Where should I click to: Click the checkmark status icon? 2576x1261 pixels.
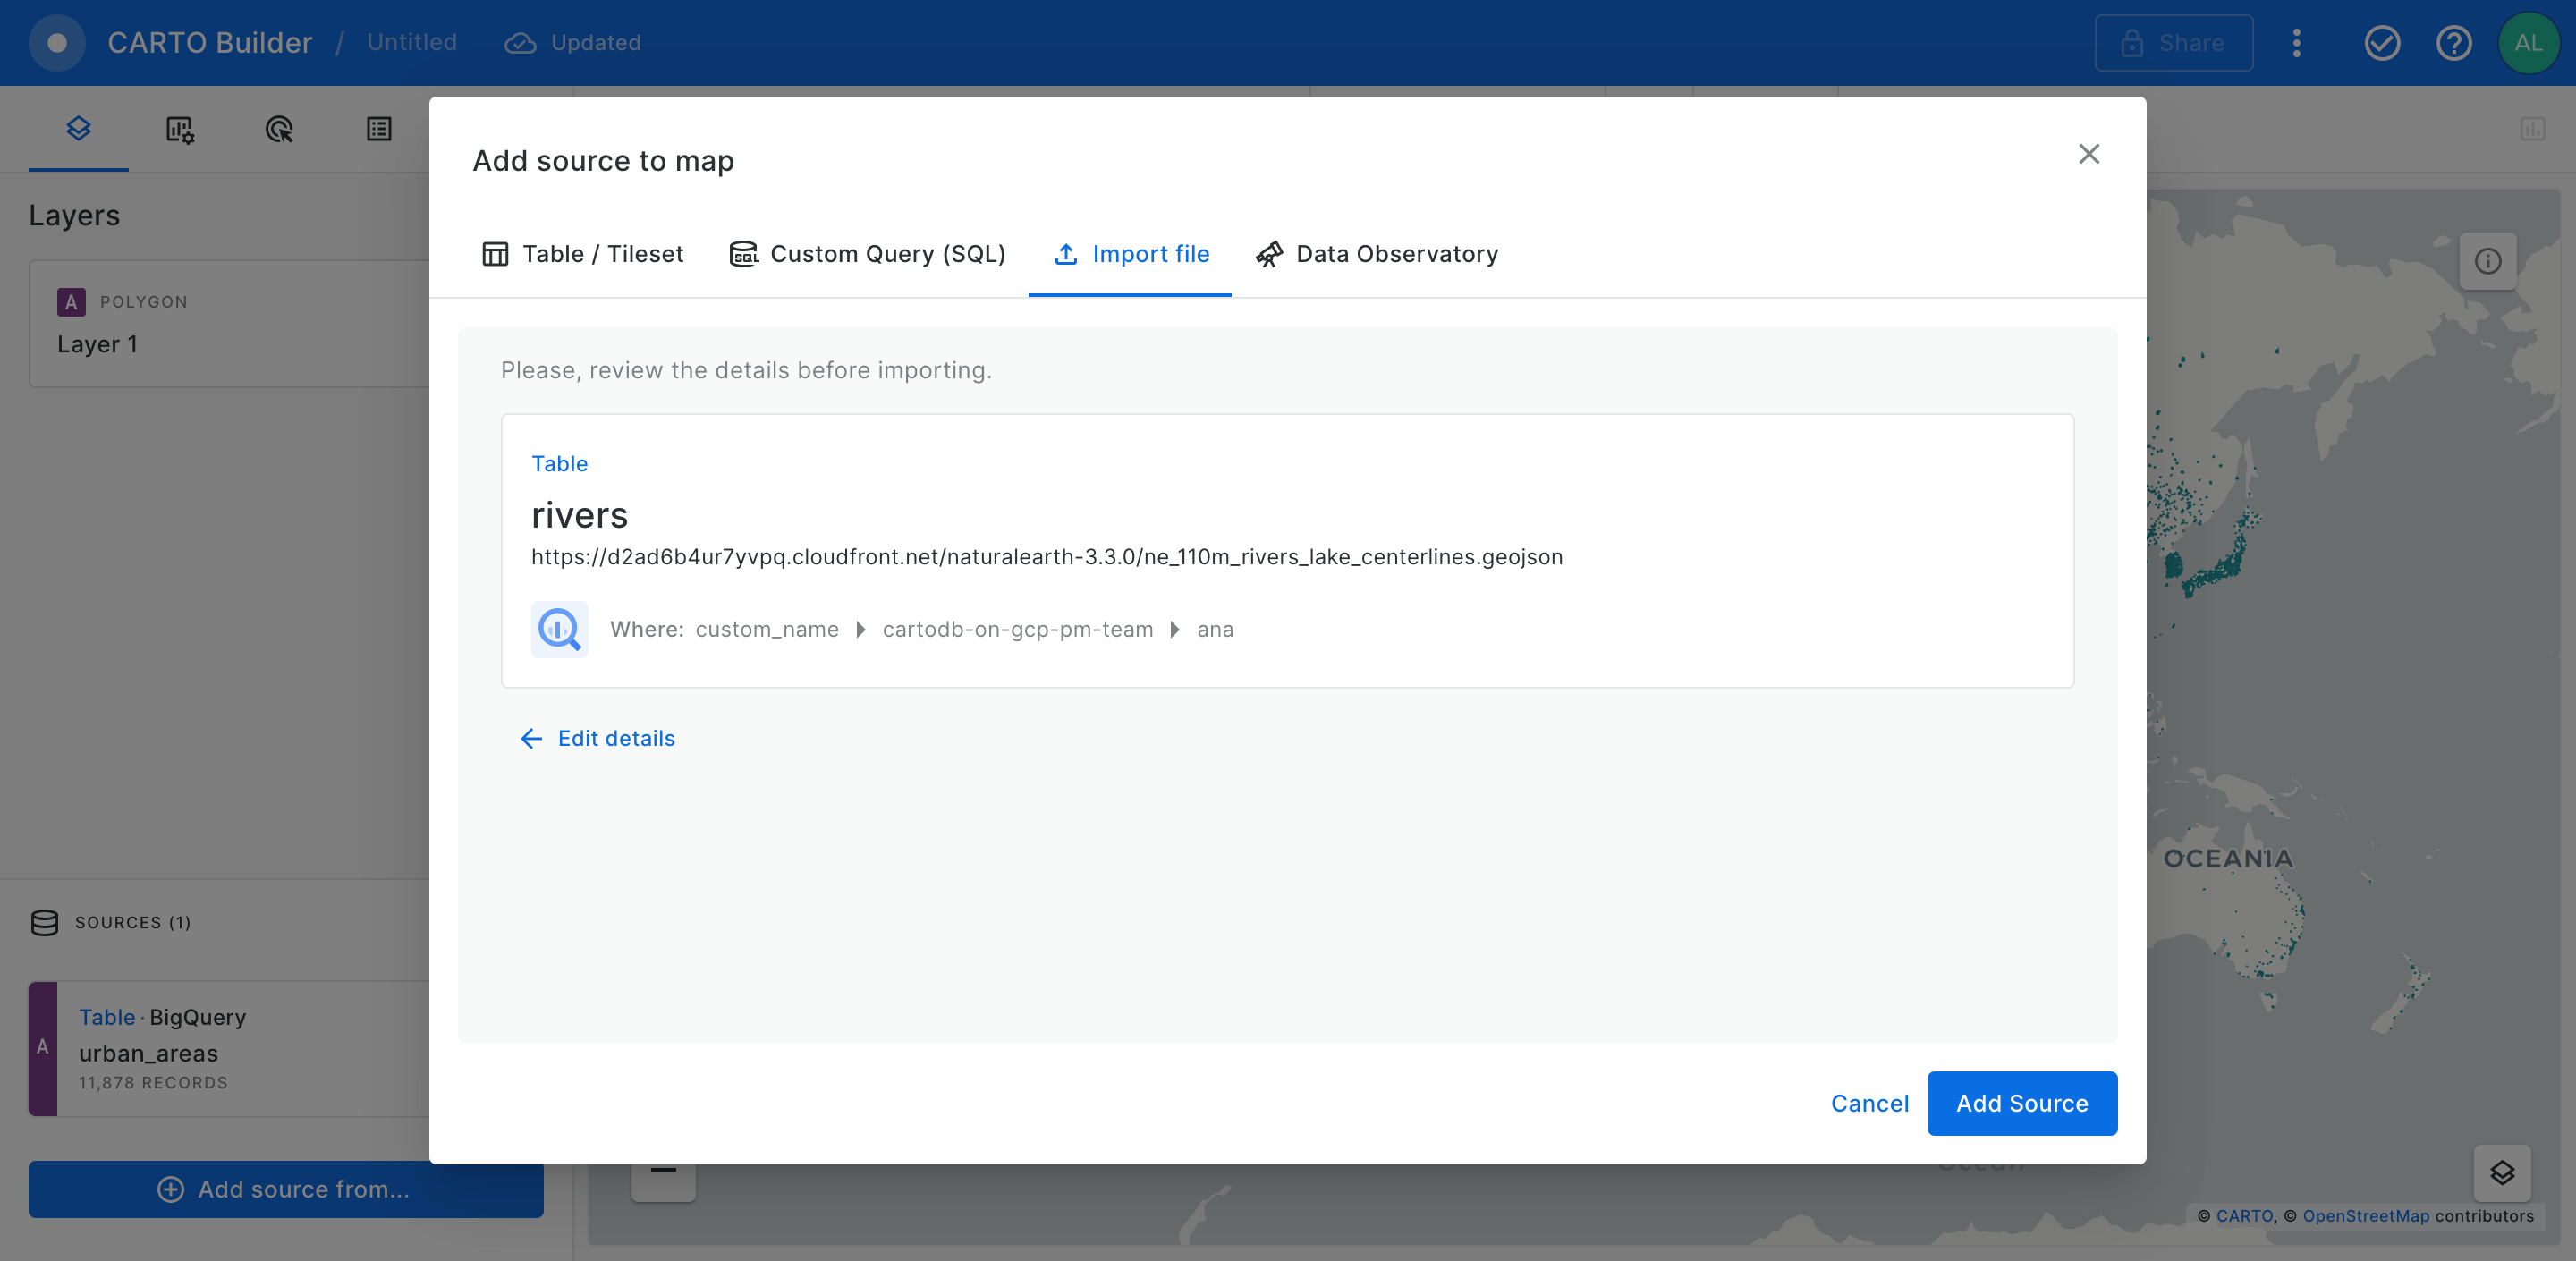(x=2382, y=43)
